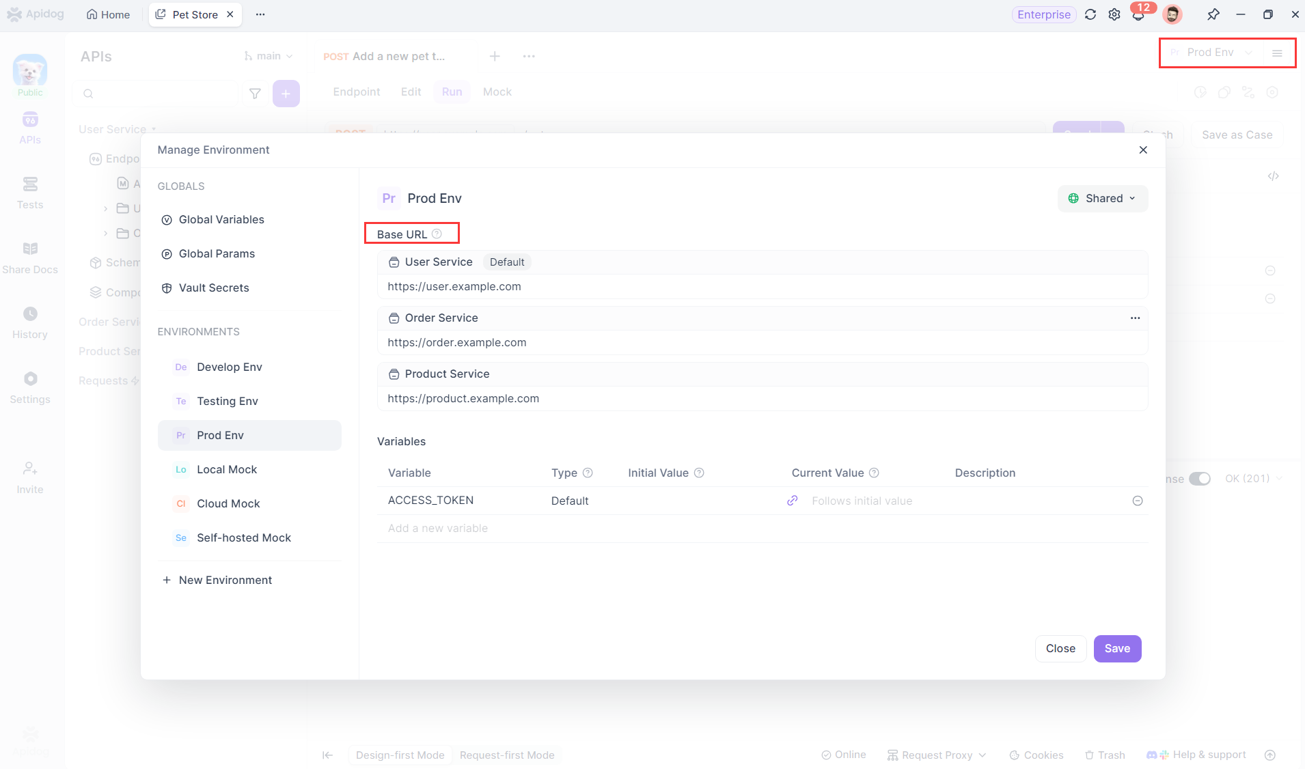The image size is (1305, 769).
Task: Create a New Environment
Action: pos(217,580)
